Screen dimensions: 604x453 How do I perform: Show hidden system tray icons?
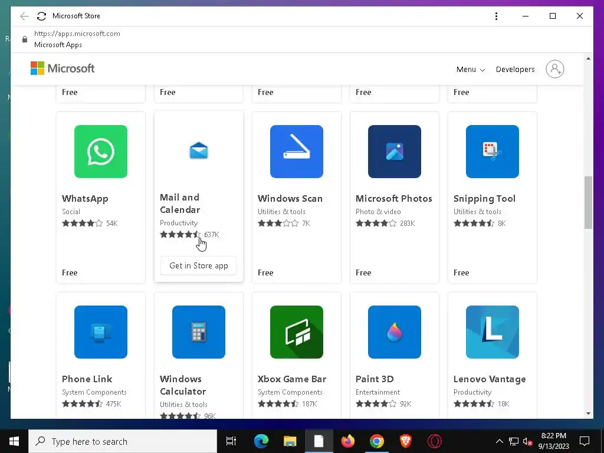[x=499, y=441]
